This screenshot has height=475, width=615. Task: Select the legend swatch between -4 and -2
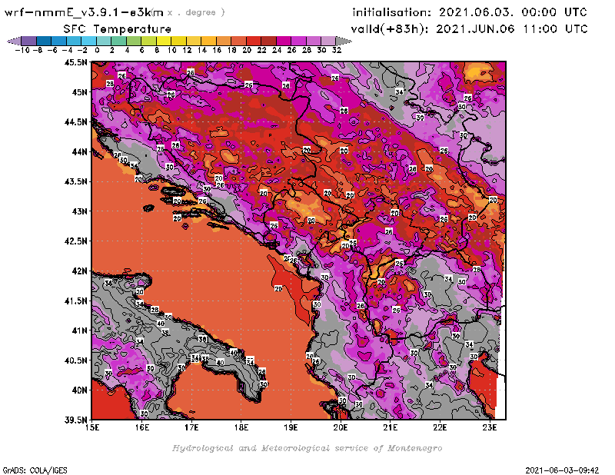click(x=74, y=41)
